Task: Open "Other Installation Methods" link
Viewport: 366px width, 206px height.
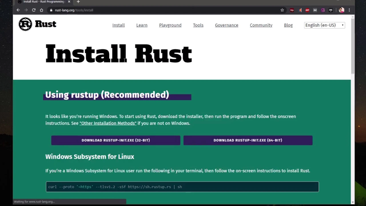Action: pos(108,123)
